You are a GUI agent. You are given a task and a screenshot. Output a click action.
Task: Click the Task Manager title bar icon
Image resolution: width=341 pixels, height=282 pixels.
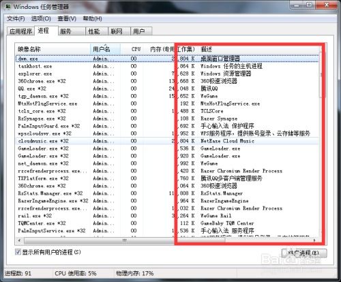click(8, 7)
